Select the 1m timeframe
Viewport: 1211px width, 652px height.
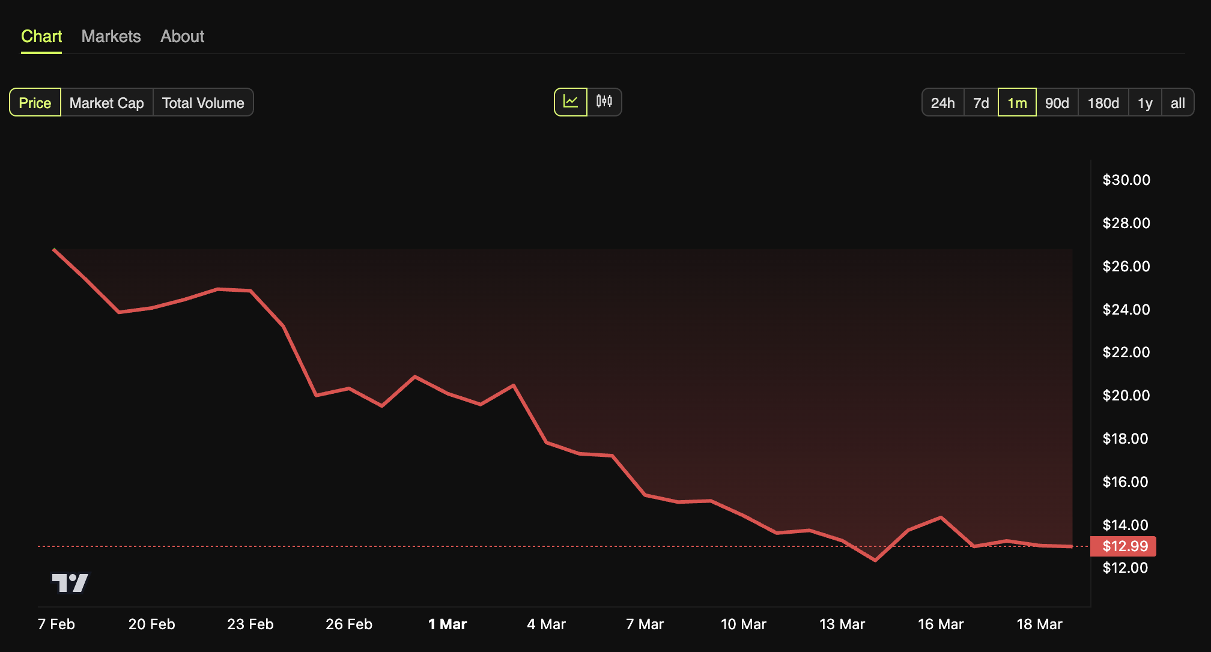pyautogui.click(x=1016, y=102)
